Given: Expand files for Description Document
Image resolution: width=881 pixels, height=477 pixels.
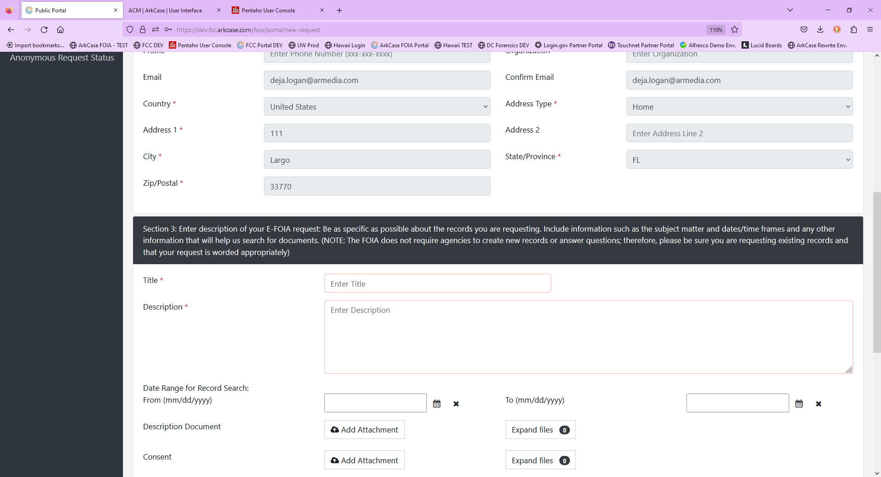Looking at the screenshot, I should [x=541, y=430].
